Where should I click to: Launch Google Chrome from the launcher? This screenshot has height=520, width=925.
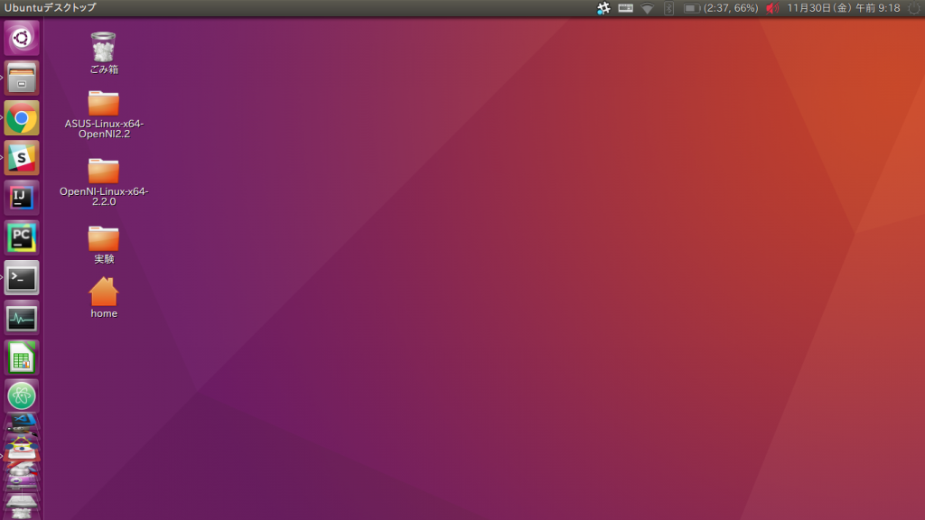click(22, 118)
